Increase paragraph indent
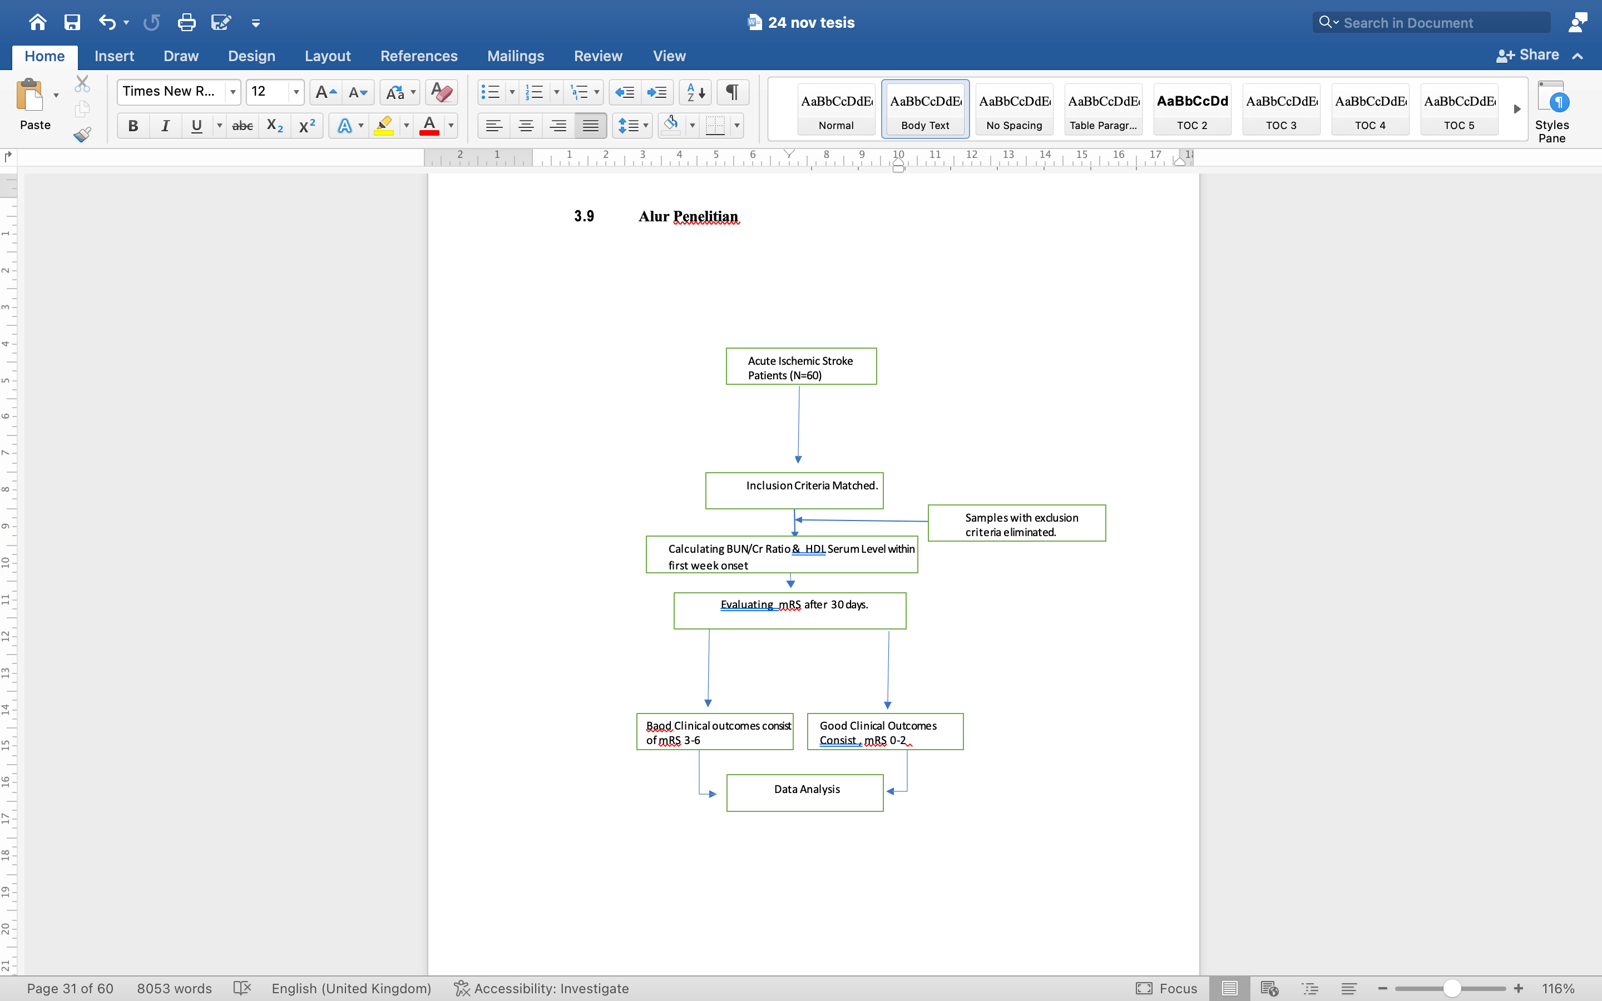The width and height of the screenshot is (1602, 1001). 657,92
